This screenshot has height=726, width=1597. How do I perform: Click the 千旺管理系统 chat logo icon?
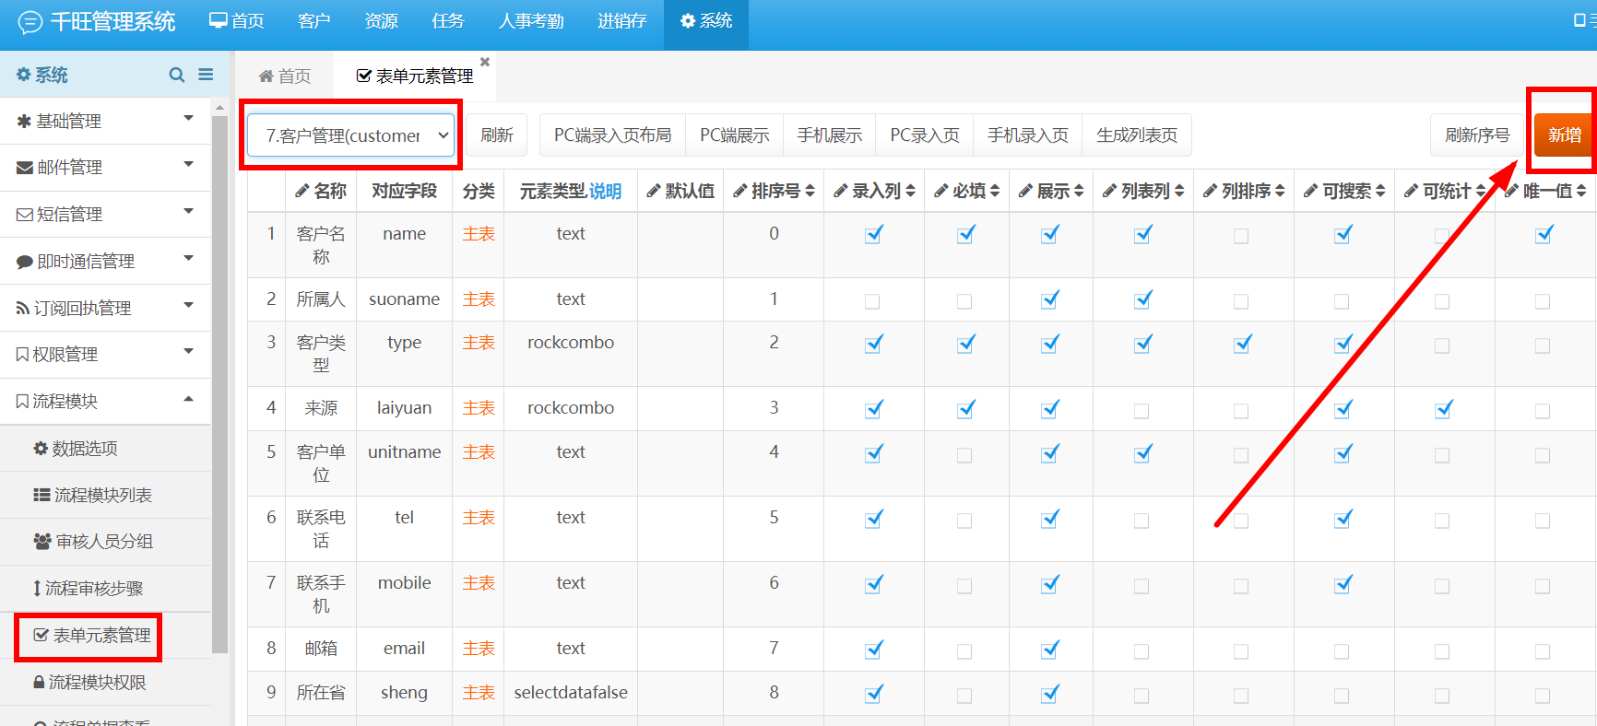[30, 22]
